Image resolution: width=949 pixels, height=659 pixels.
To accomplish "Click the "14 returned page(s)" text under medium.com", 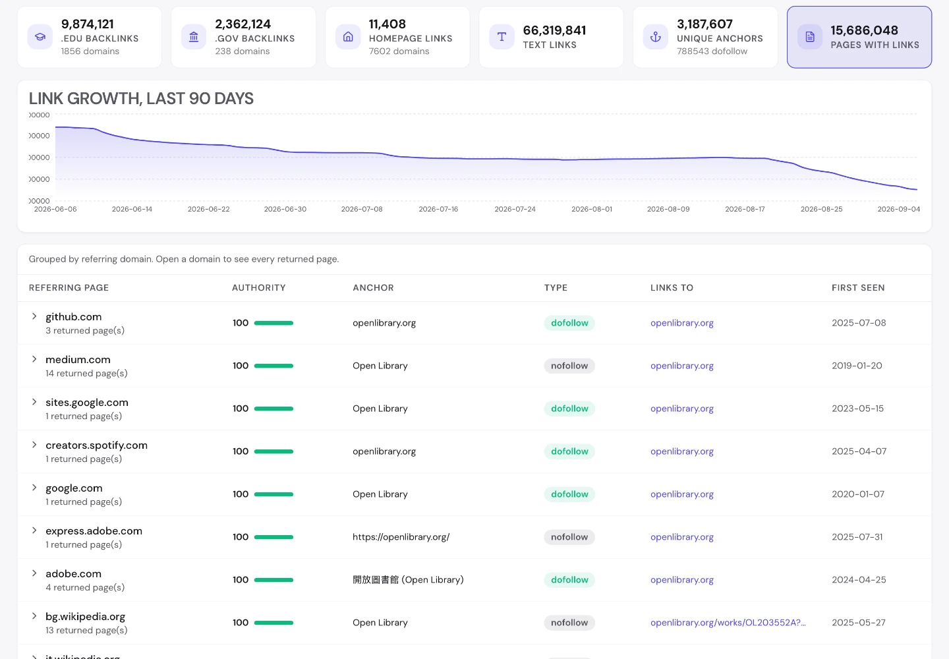I will [86, 374].
